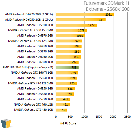Select the Sapphire Vapor-X HD 6870 label
135x129 pixels.
pyautogui.click(x=28, y=67)
